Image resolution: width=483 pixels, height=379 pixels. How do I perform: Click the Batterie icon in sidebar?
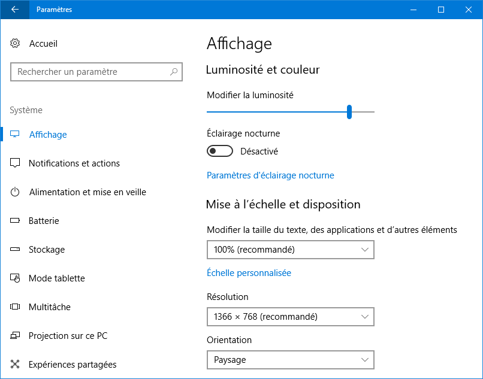15,220
